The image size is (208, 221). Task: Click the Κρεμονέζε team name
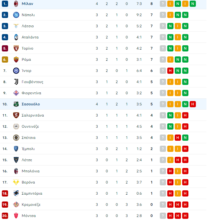(x=31, y=205)
